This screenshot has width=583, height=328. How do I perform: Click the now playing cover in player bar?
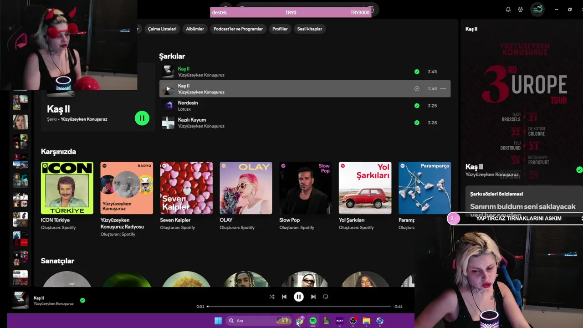pos(20,300)
